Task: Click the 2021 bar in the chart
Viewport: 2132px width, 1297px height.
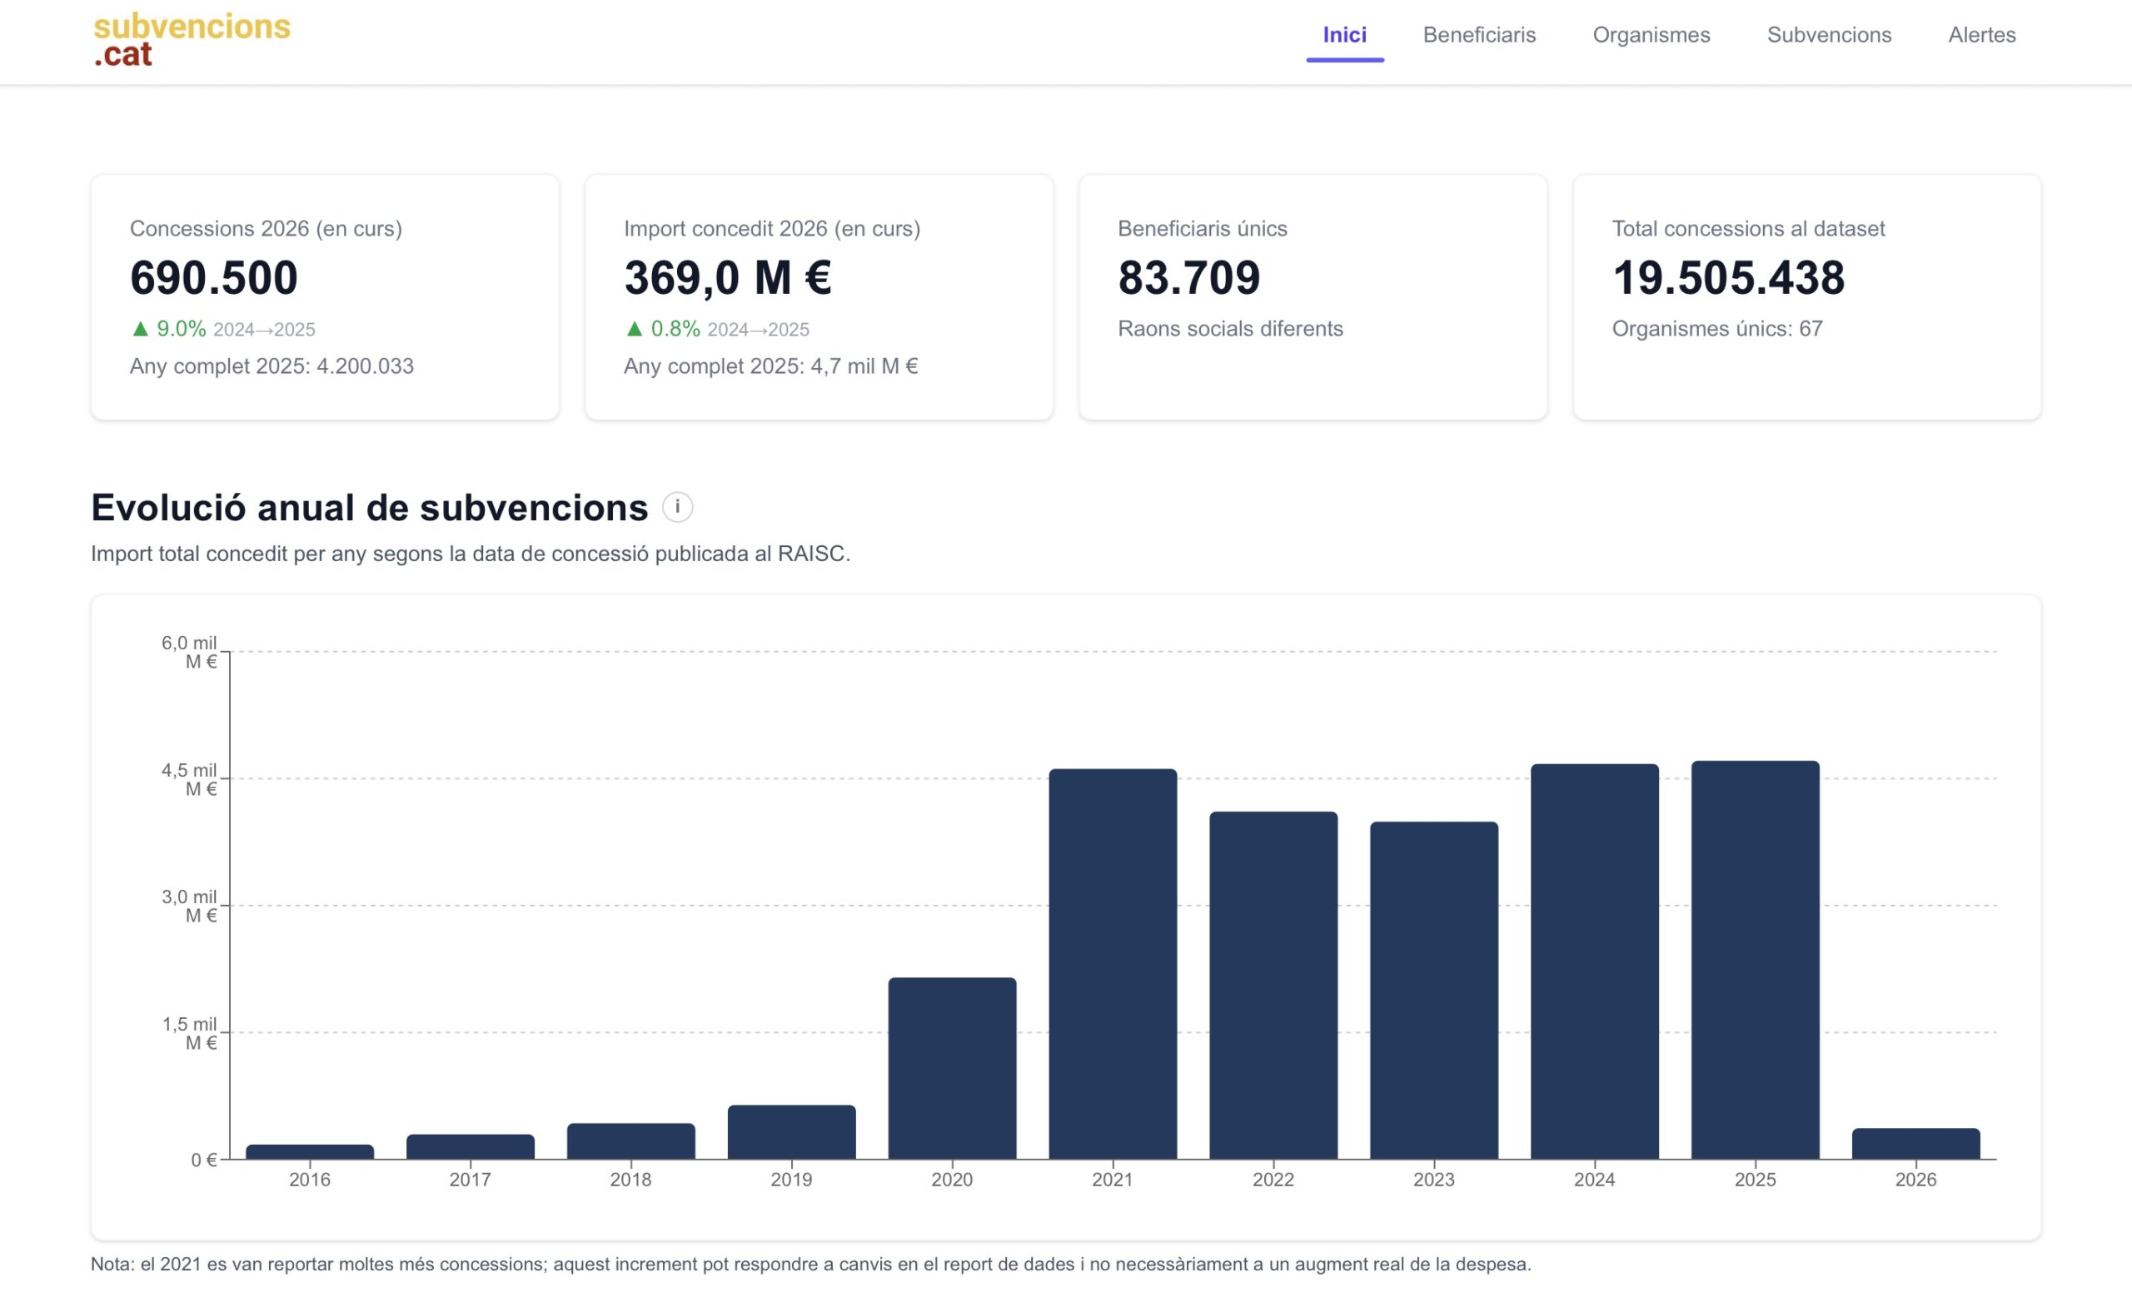Action: click(1112, 963)
